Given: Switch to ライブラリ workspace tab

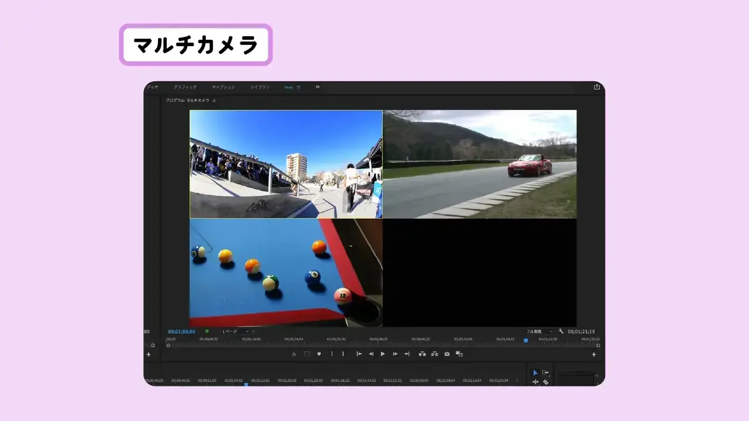Looking at the screenshot, I should pos(260,87).
